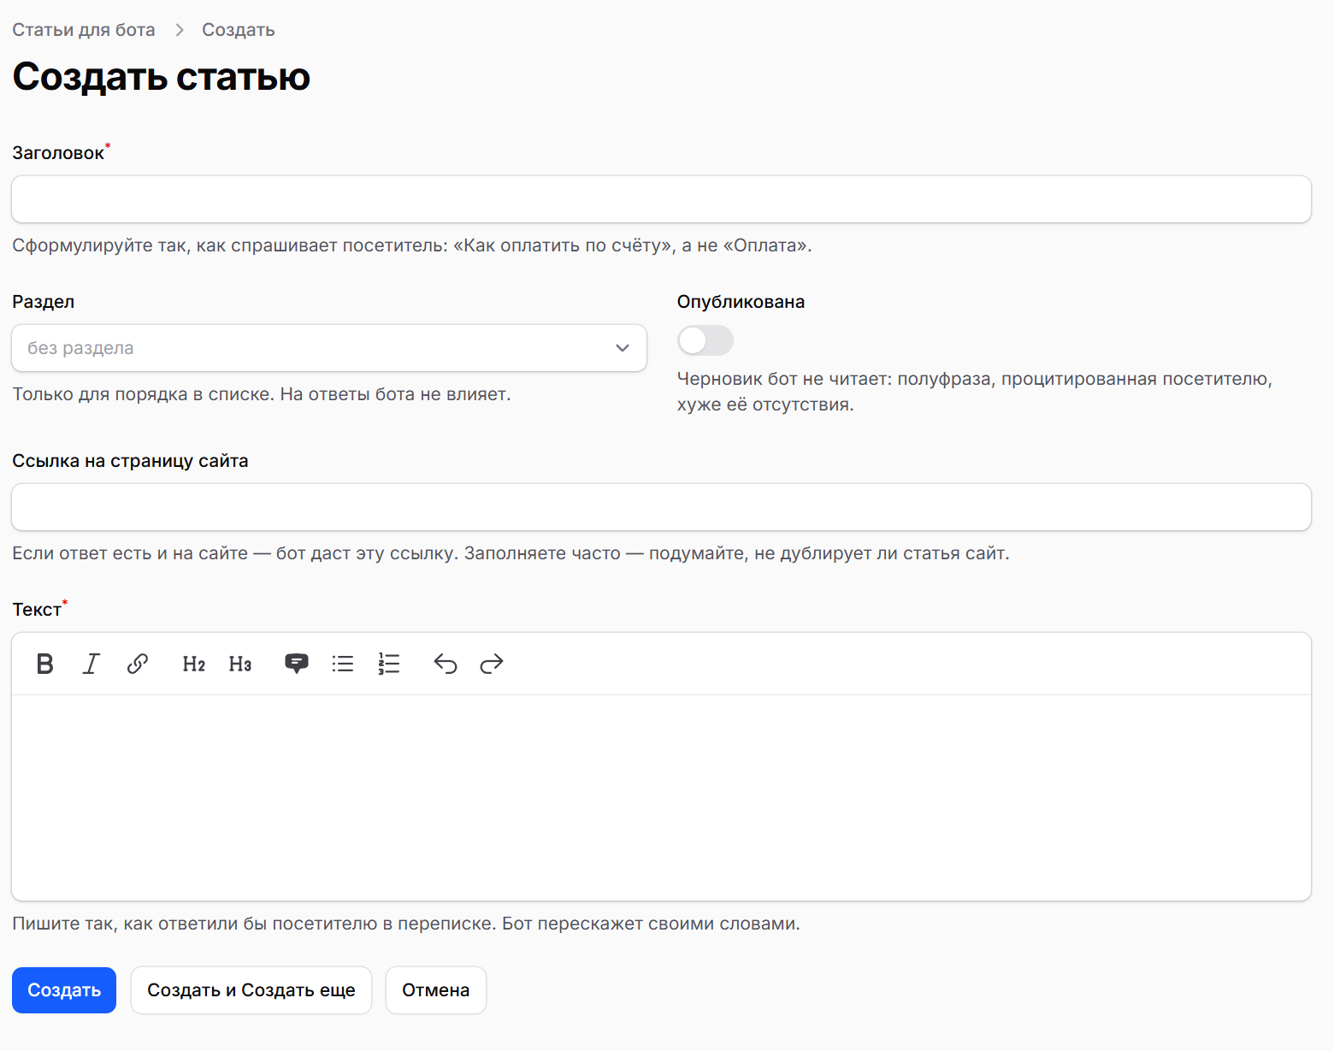
Task: Insert a blockquote with the speech bubble icon
Action: pyautogui.click(x=297, y=664)
